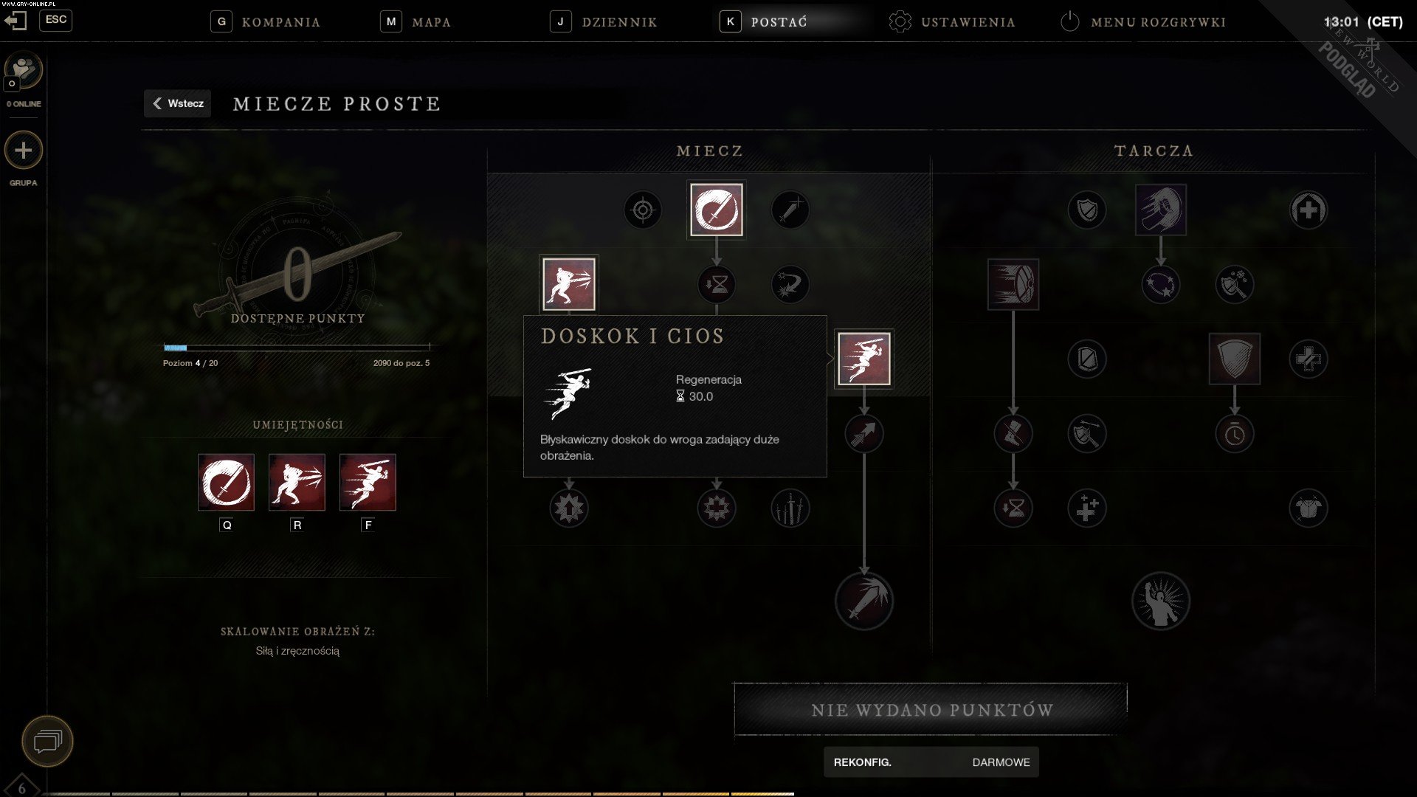Click the Tarcza ultimate figure node
Viewport: 1417px width, 797px height.
click(1161, 601)
